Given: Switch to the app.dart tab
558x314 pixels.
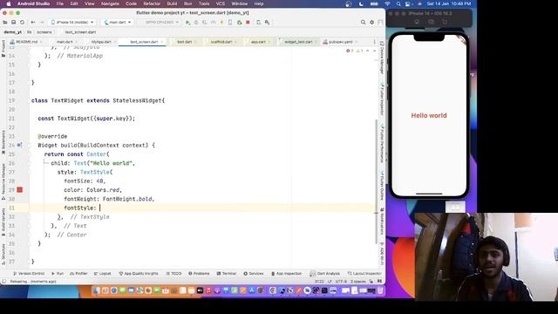Looking at the screenshot, I should coord(258,42).
